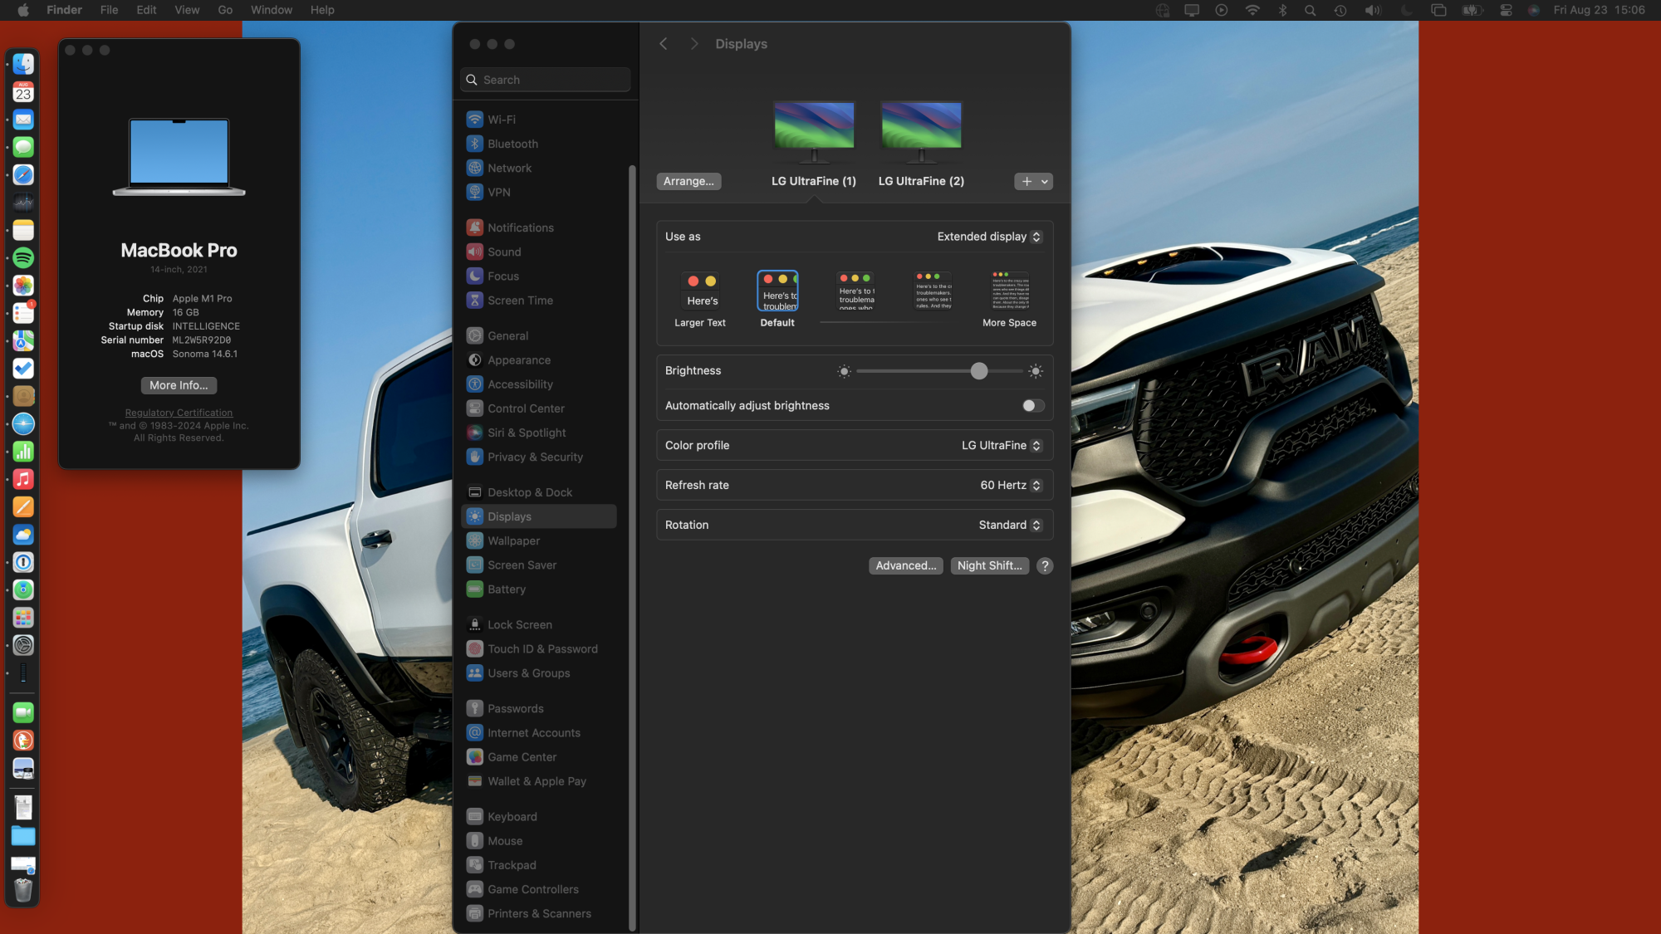Select the Larger Text resolution option
The image size is (1661, 934).
(700, 291)
